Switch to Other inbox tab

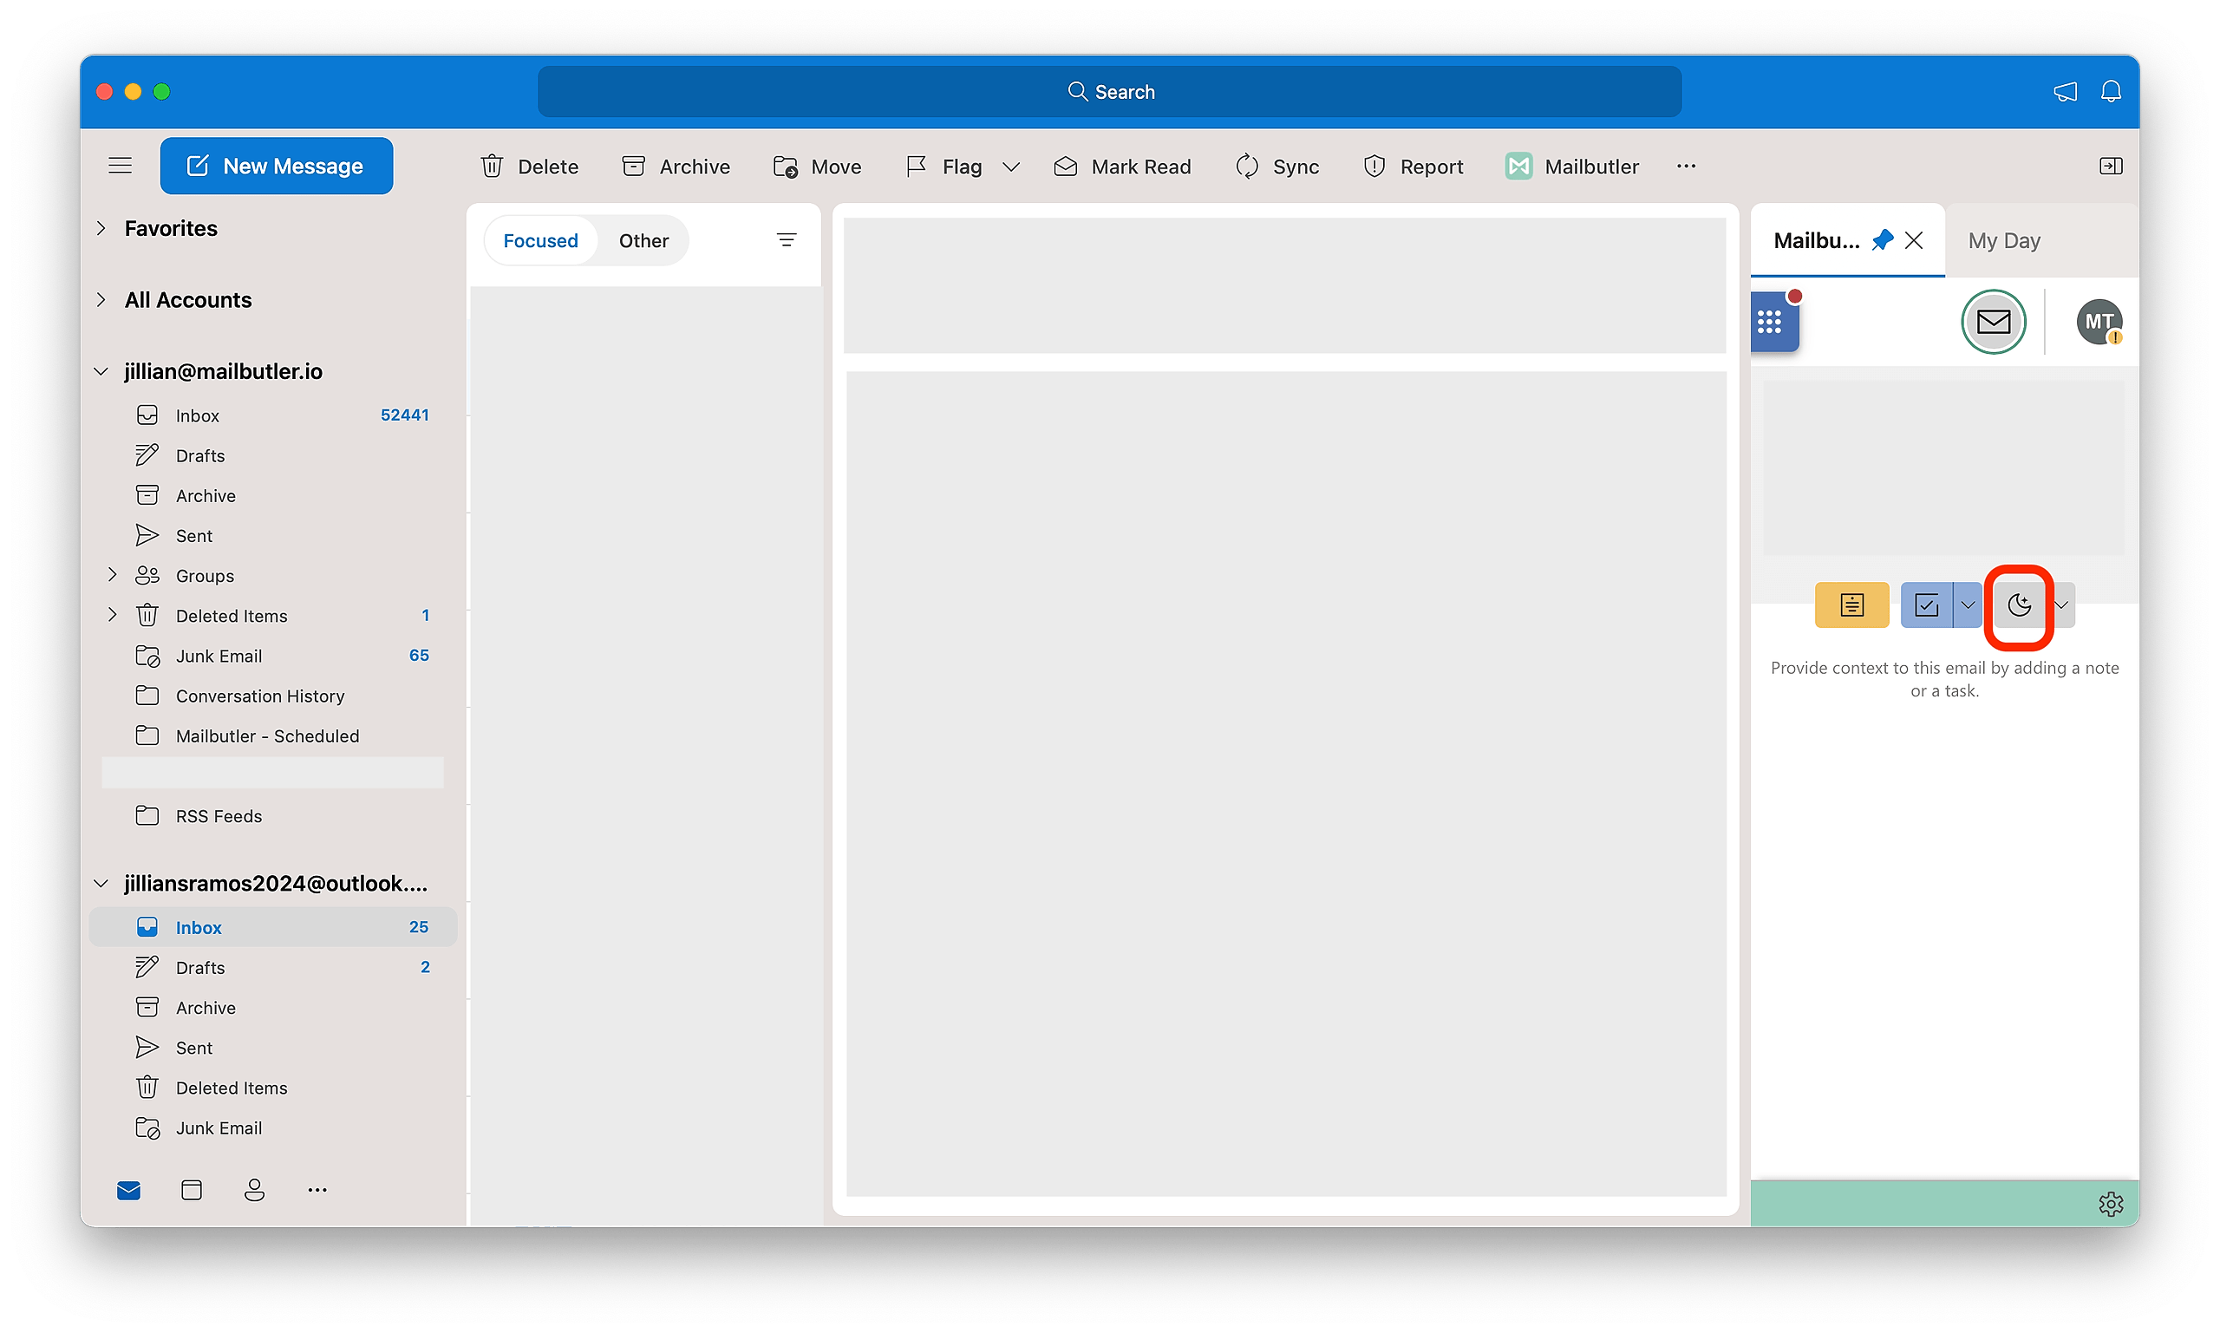tap(643, 241)
